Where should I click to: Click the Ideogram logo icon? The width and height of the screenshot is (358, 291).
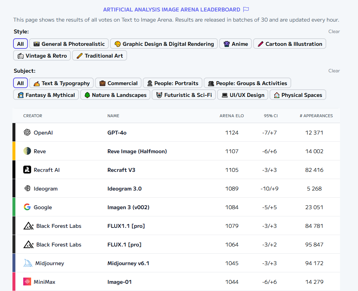point(27,189)
